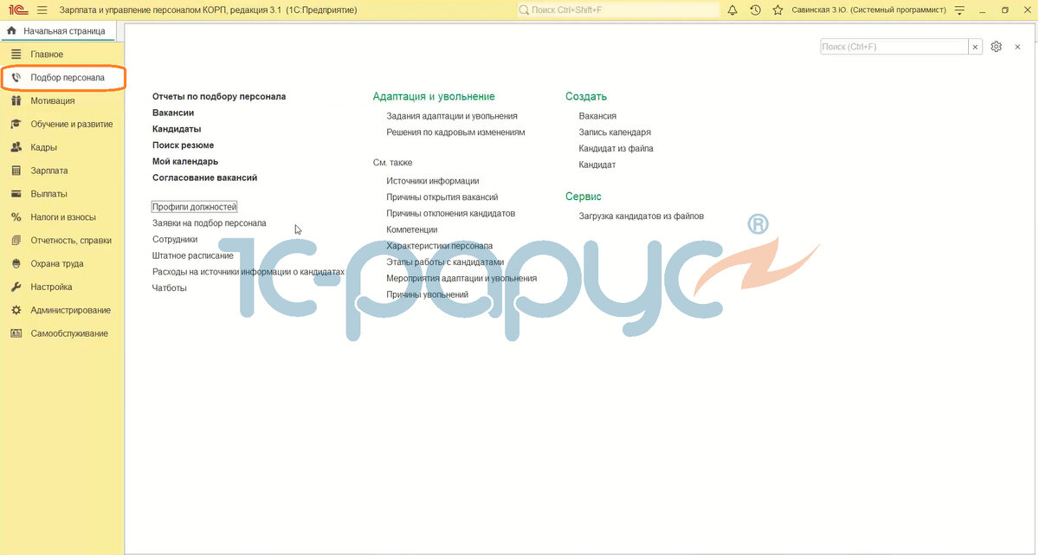Create Запись календаря
Image resolution: width=1039 pixels, height=555 pixels.
click(615, 132)
